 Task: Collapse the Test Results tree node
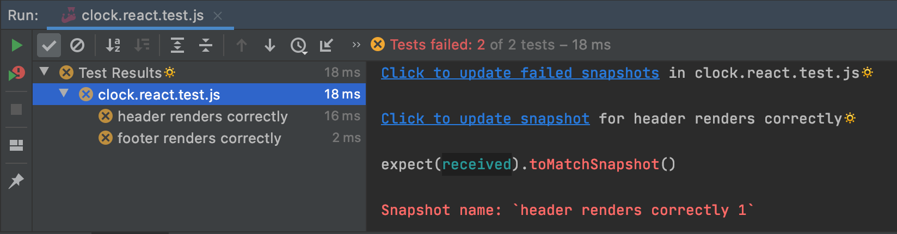click(x=45, y=71)
